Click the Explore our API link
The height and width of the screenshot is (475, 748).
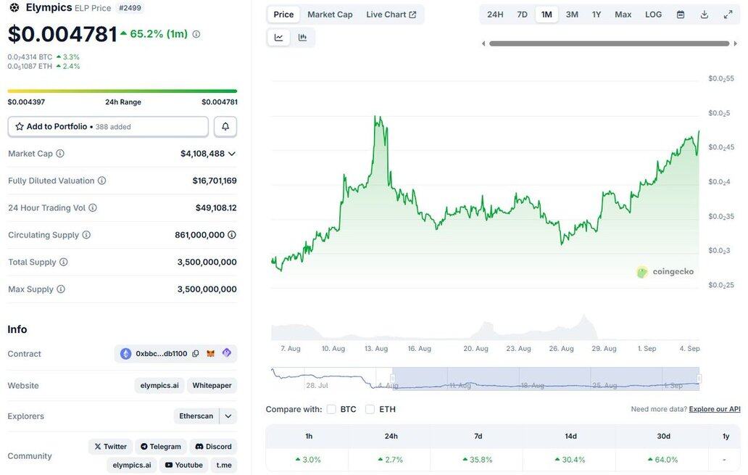(715, 409)
